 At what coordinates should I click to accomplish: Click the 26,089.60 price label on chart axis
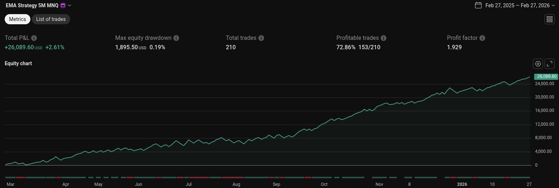(x=546, y=77)
